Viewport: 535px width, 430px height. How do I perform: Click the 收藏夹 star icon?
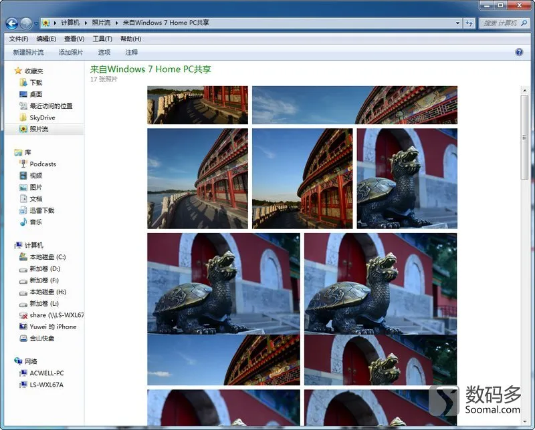coord(18,71)
